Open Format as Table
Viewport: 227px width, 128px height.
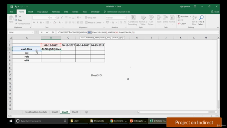[143, 20]
